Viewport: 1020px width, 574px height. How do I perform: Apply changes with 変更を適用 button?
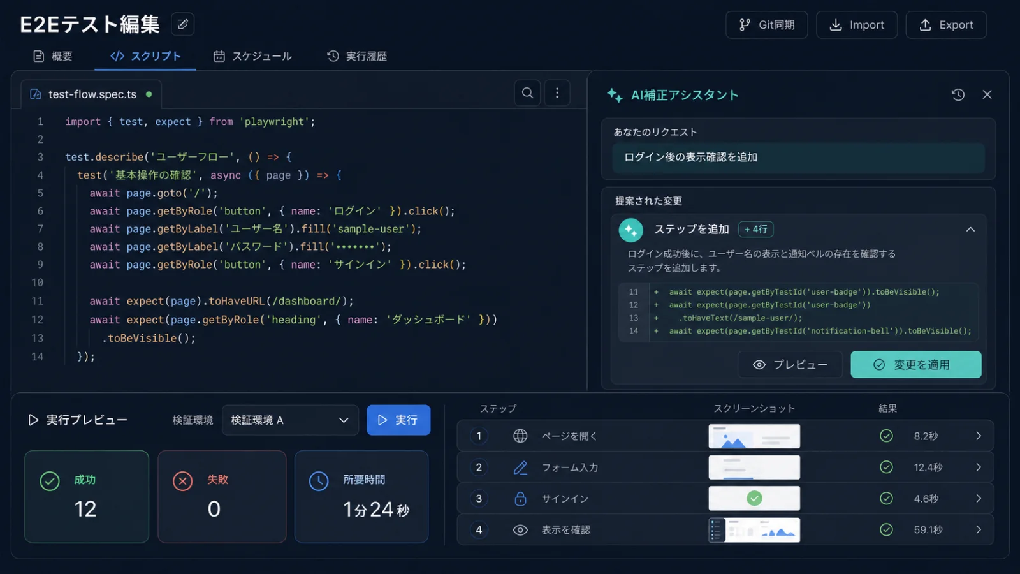point(915,365)
